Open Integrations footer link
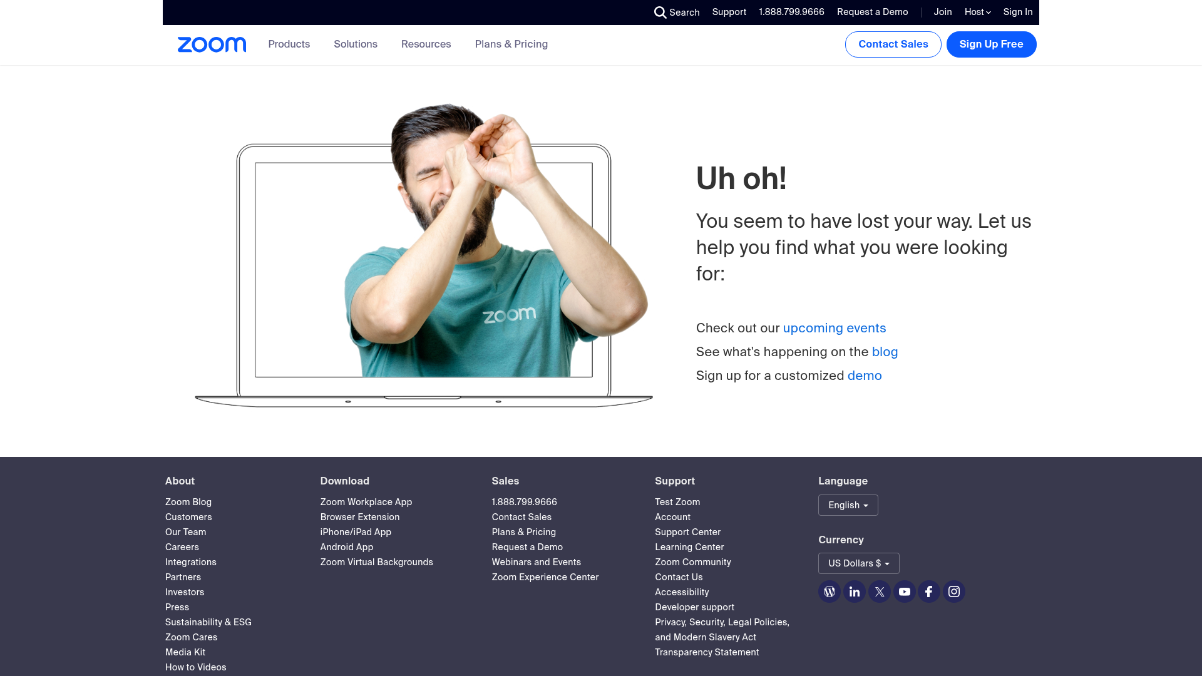This screenshot has height=676, width=1202. pos(191,562)
